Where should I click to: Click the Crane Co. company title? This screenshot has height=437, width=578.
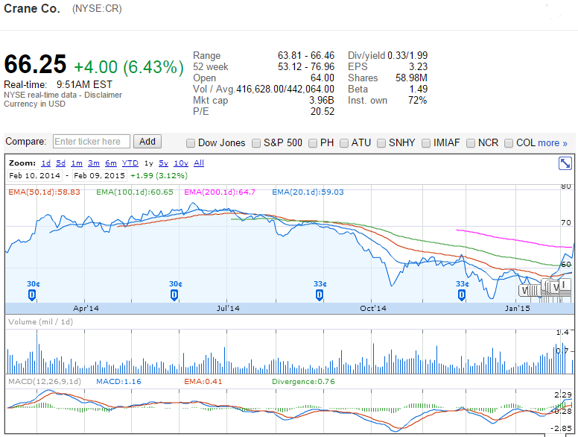(32, 8)
